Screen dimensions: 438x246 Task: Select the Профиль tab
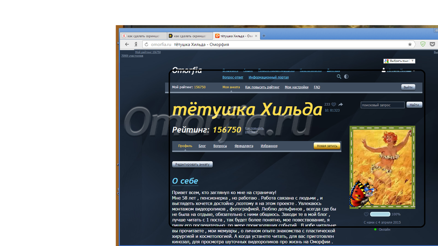click(x=185, y=146)
